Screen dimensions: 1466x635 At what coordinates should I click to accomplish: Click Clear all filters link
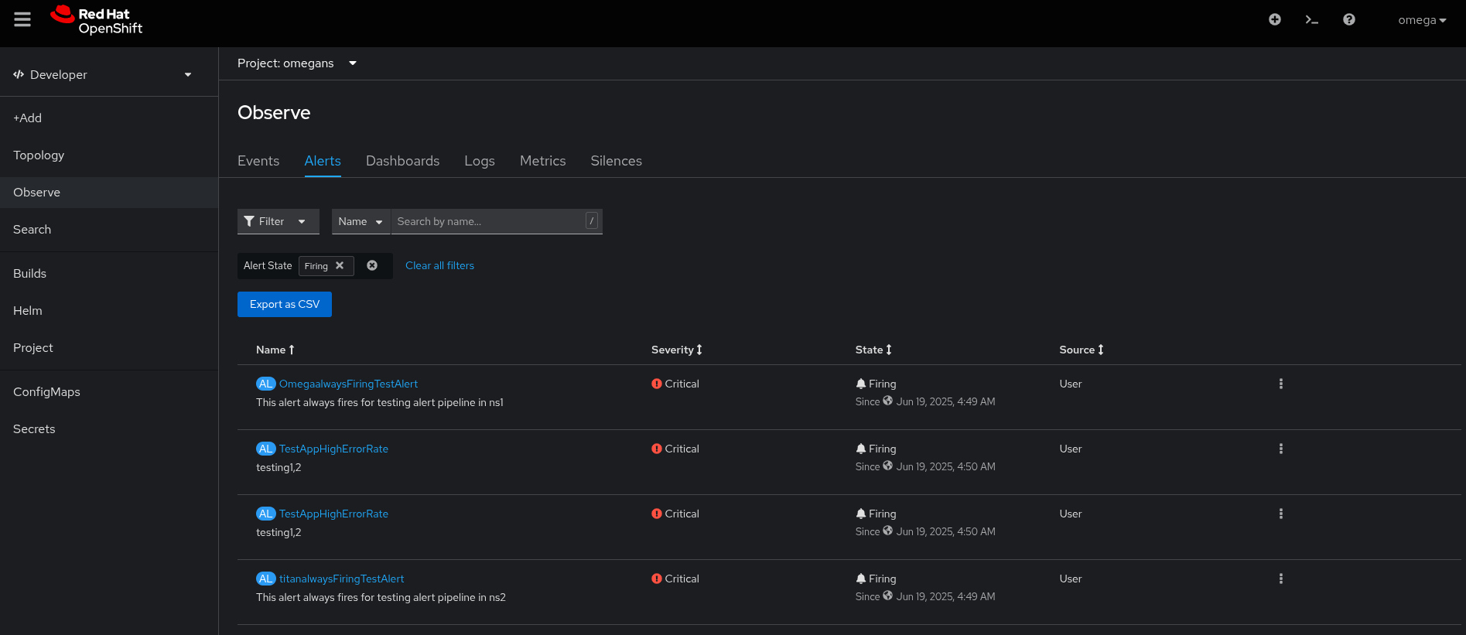click(439, 265)
